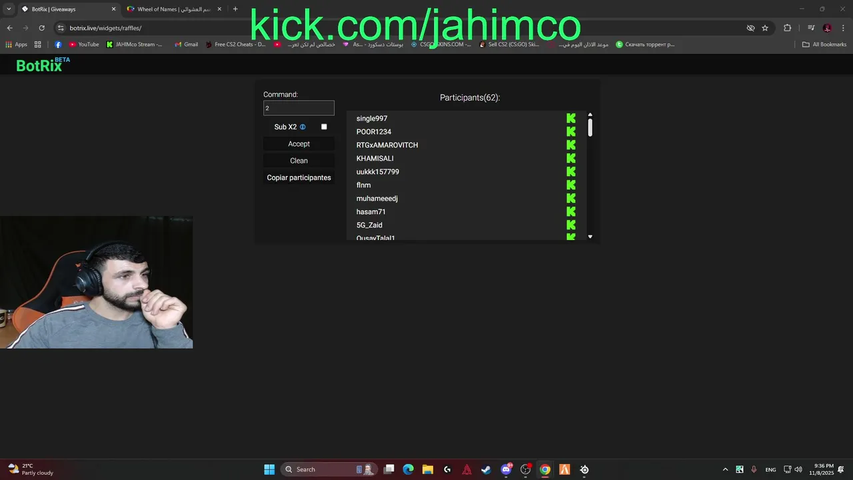853x480 pixels.
Task: Click the participants list scroll-up arrow
Action: coord(590,115)
